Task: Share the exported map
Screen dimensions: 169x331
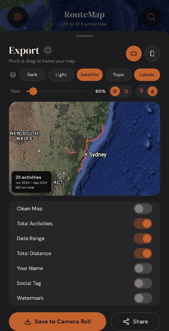Action: pos(135,321)
